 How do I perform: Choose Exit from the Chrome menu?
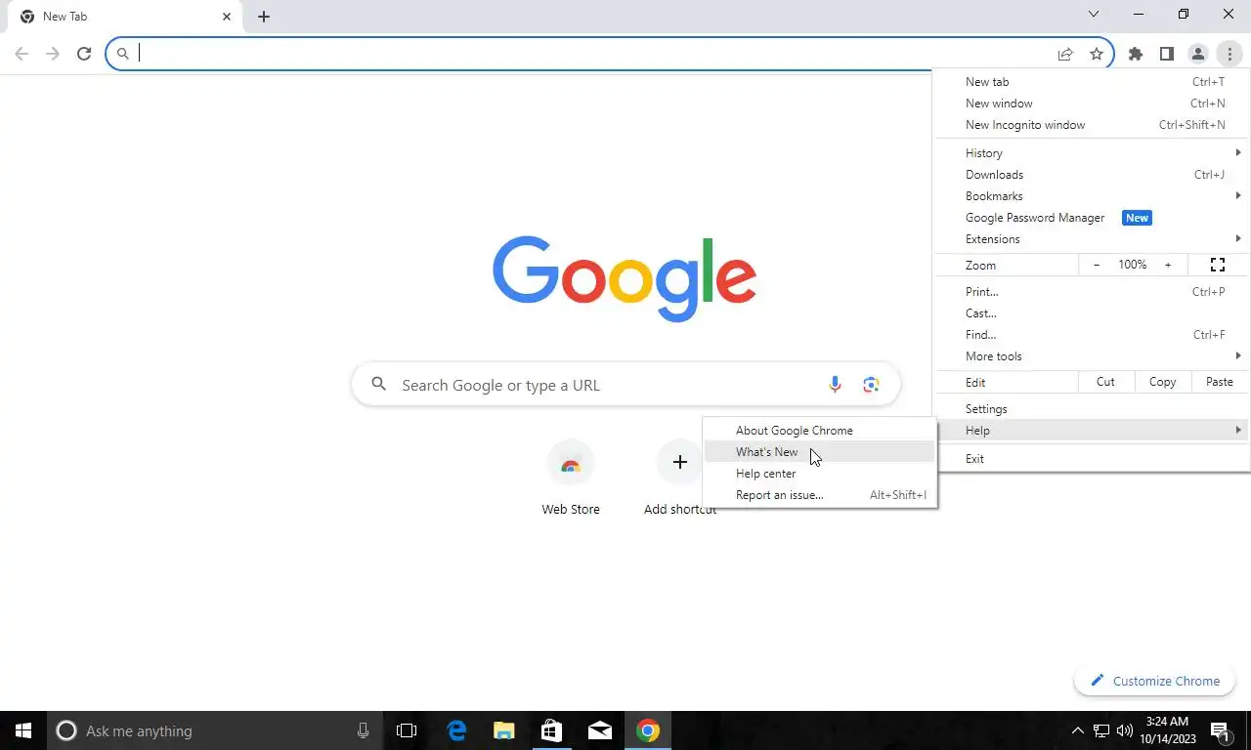1091,459
